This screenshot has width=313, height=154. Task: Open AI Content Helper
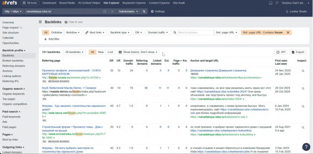click(x=89, y=3)
